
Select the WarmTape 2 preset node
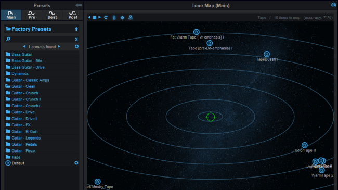click(321, 170)
